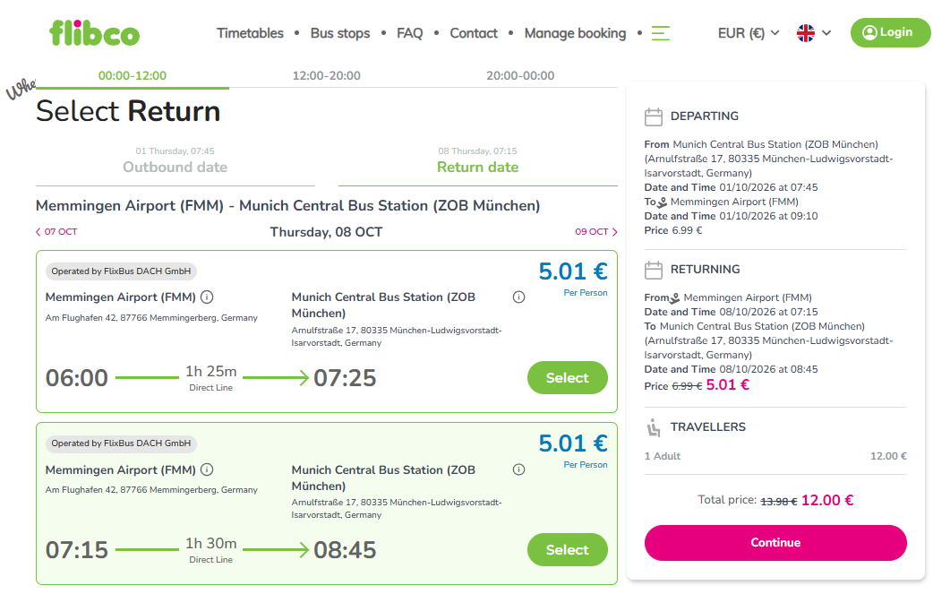Image resolution: width=933 pixels, height=594 pixels.
Task: Open the EUR (€) currency dropdown
Action: [749, 33]
